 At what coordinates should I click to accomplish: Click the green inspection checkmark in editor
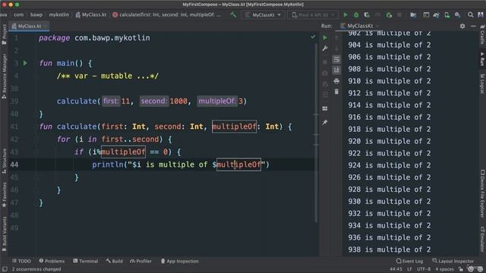click(313, 37)
